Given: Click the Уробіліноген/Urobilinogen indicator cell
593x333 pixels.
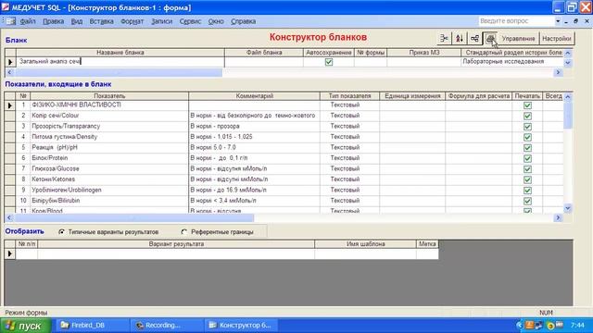Looking at the screenshot, I should (x=109, y=190).
